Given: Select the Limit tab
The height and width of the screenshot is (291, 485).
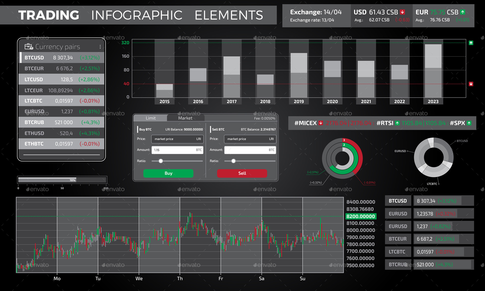Looking at the screenshot, I should [151, 118].
